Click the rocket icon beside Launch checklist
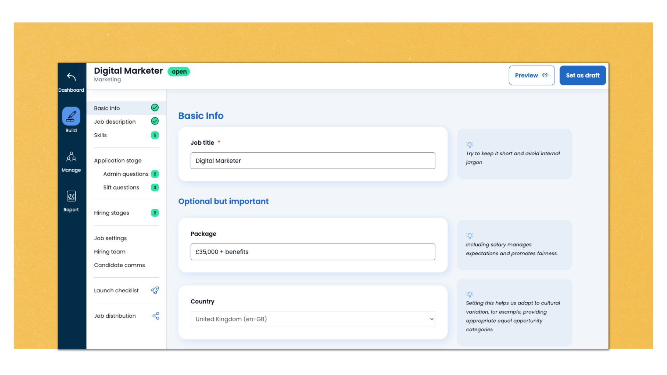 click(x=155, y=290)
